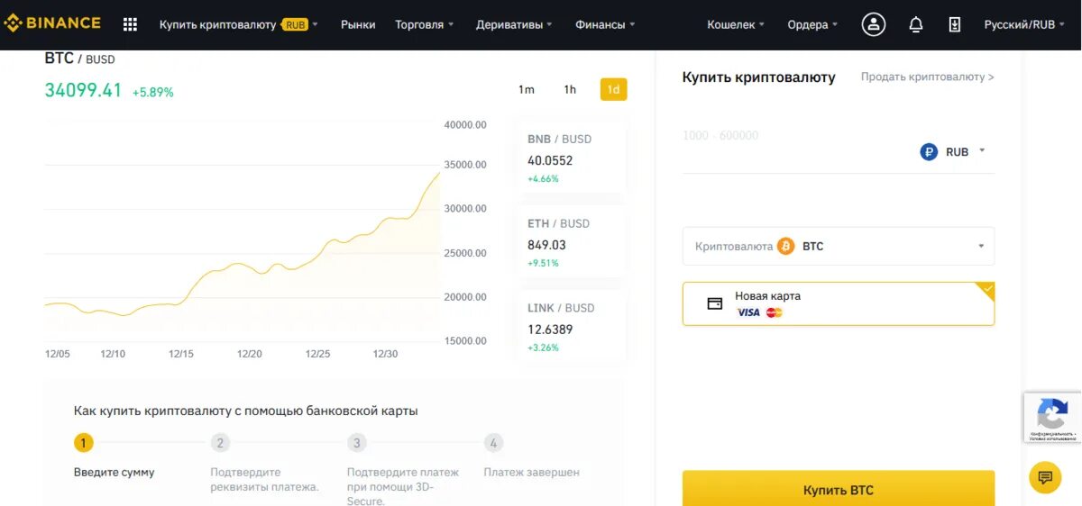Screen dimensions: 1082x506
Task: Click the Bitcoin coin icon
Action: tap(785, 246)
